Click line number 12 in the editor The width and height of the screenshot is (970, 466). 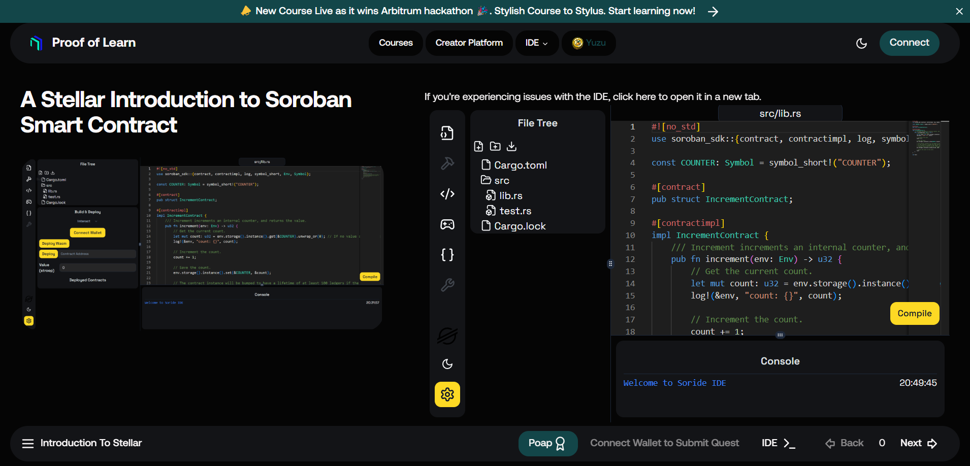tap(630, 259)
